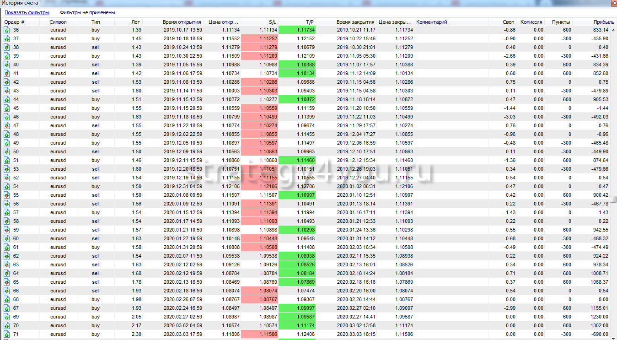Image resolution: width=617 pixels, height=340 pixels.
Task: Sort by the 'Ордер #' column header
Action: pyautogui.click(x=15, y=22)
